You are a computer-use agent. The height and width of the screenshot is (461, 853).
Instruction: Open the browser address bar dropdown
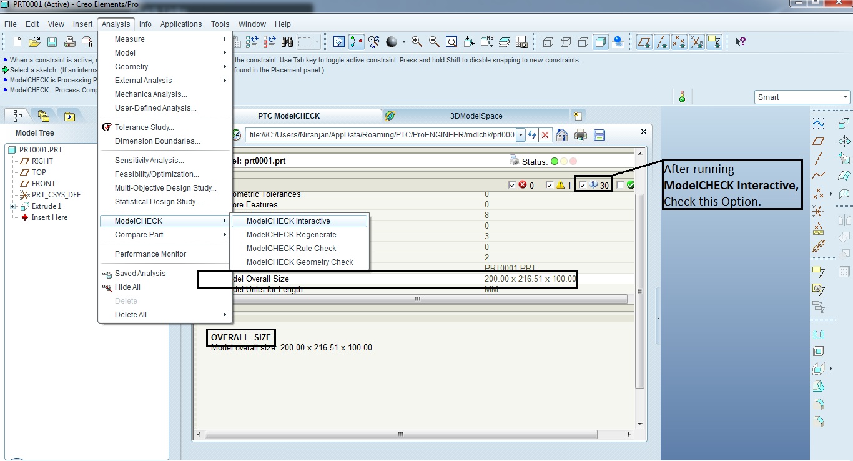[520, 134]
